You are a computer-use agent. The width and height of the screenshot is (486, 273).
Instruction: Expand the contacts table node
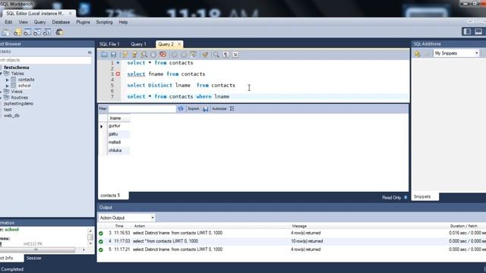tap(8, 80)
